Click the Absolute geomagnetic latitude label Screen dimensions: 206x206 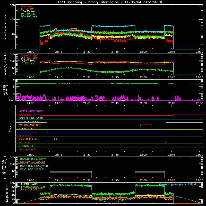click(178, 184)
